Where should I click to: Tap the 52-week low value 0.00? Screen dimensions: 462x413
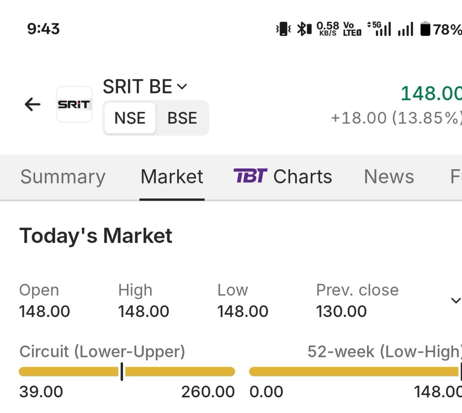pyautogui.click(x=266, y=392)
